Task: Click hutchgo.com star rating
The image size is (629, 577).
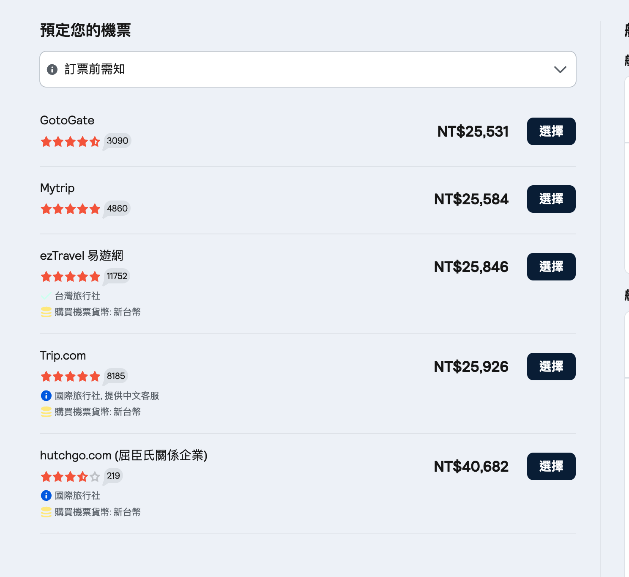Action: pyautogui.click(x=70, y=477)
